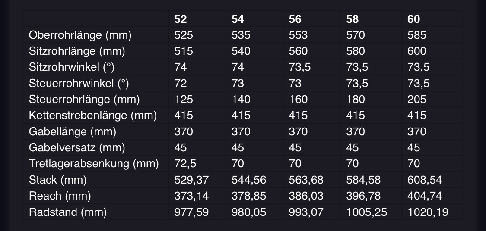
Task: Click the Tretlagerabsenkung value 72,5
Action: [185, 164]
